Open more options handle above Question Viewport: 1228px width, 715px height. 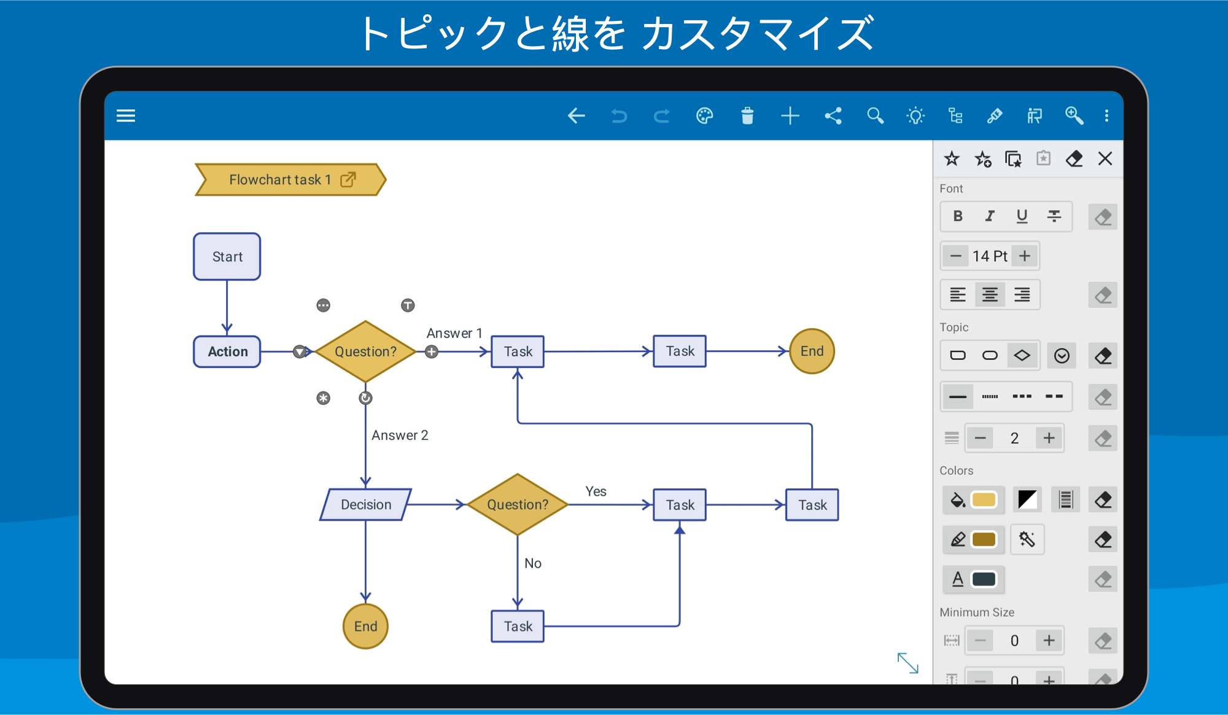[323, 305]
